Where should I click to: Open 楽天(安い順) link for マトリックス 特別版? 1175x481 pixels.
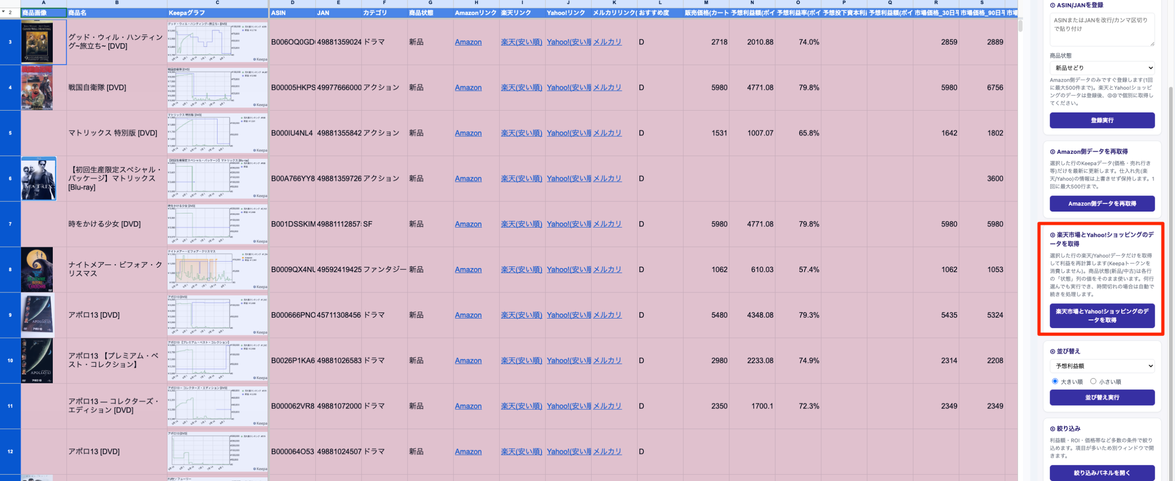click(521, 133)
